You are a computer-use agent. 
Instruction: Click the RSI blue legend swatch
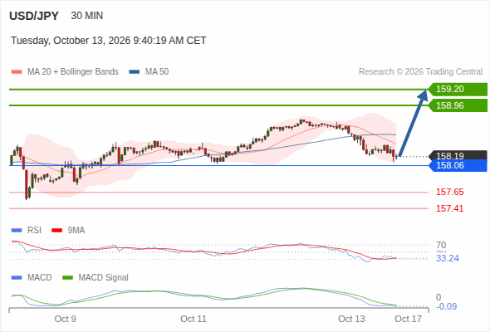tap(17, 231)
